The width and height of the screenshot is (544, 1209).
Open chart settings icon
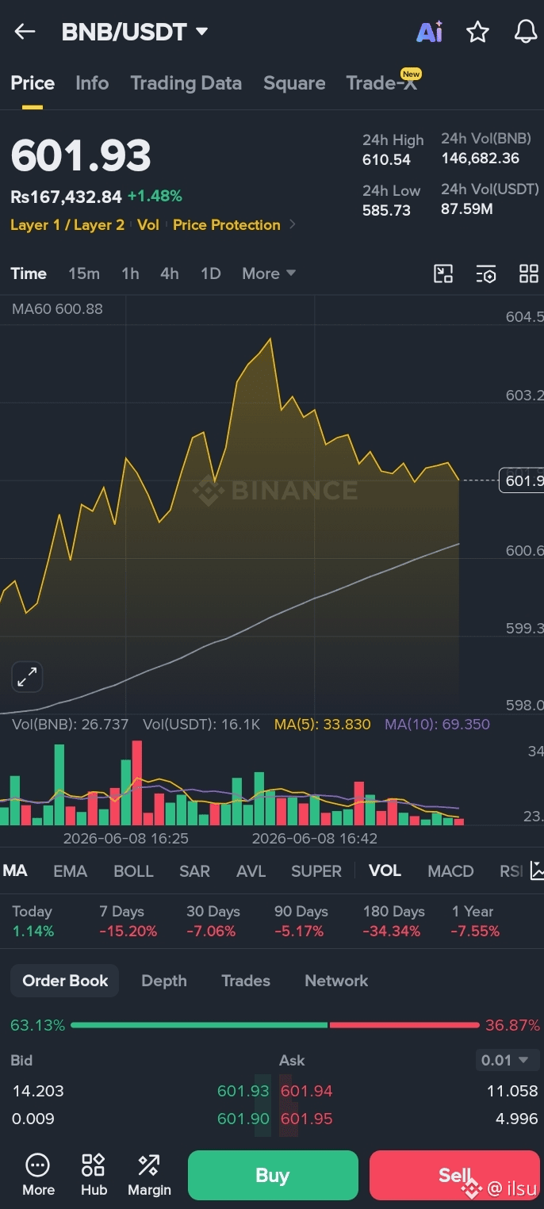click(486, 274)
